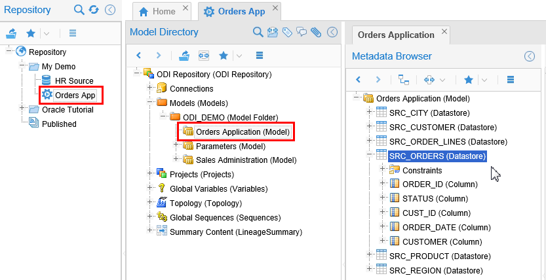This screenshot has width=546, height=280.
Task: Click the expand-width icon in the Model Directory toolbar
Action: pyautogui.click(x=204, y=56)
